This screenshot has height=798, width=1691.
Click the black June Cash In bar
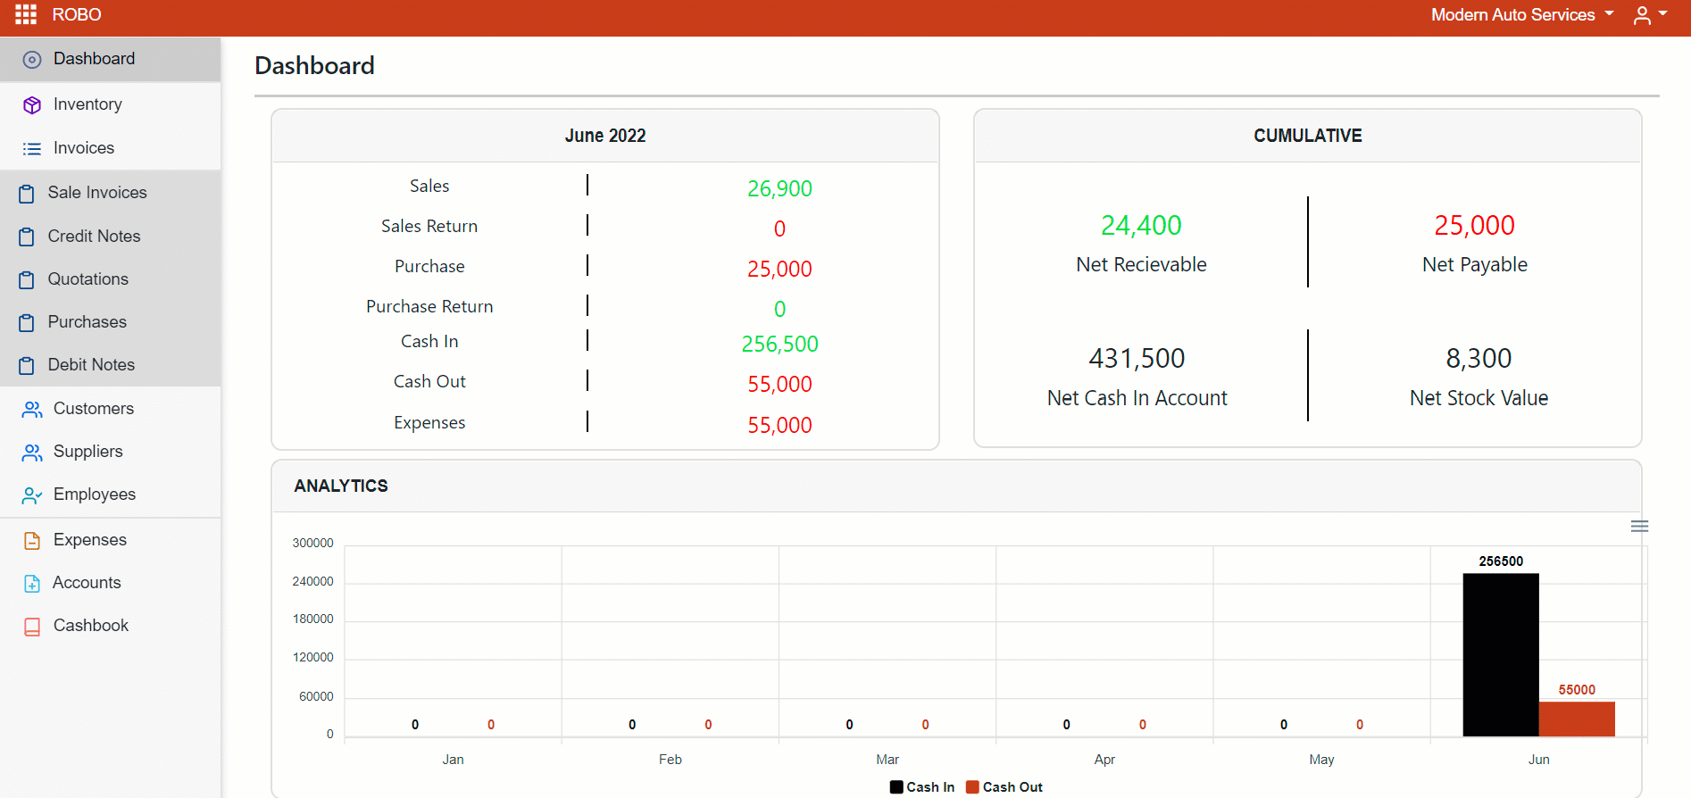(1500, 654)
